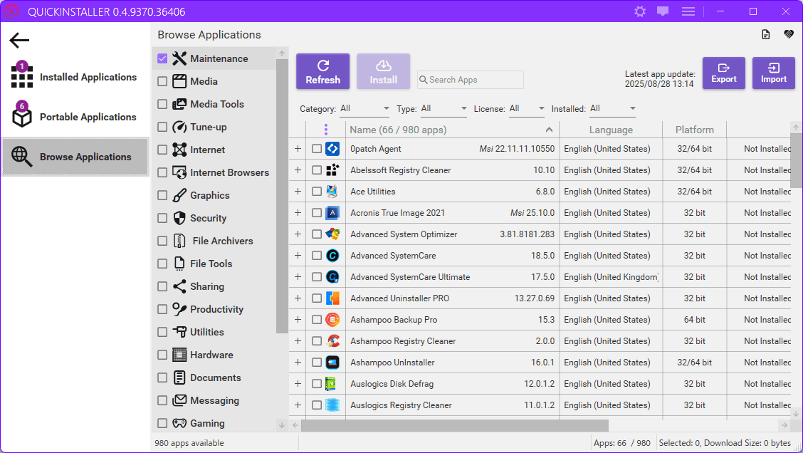Enable the Tune-up category checkbox
The width and height of the screenshot is (803, 453).
click(162, 127)
